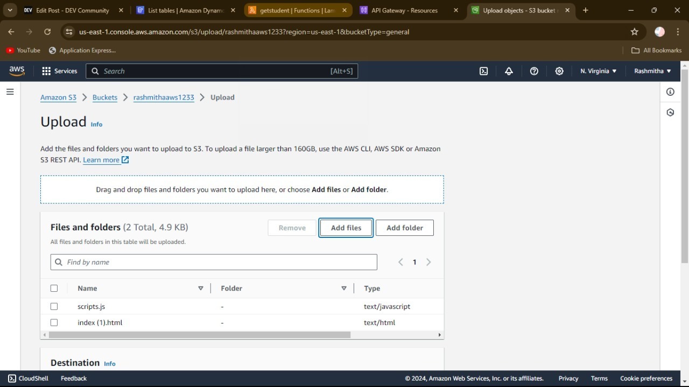Screen dimensions: 689x387
Task: Click the Feedback link in footer
Action: (74, 378)
